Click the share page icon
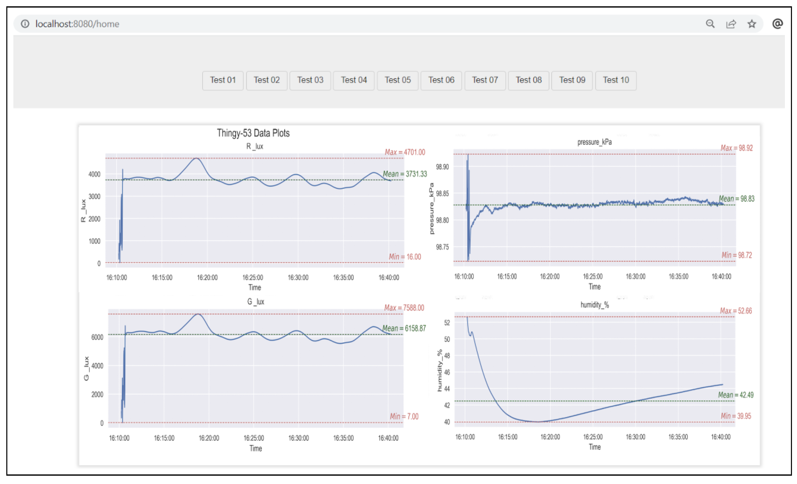 (731, 24)
